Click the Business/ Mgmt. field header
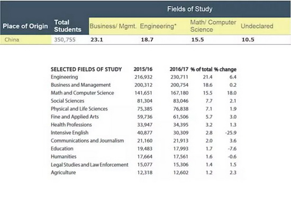This screenshot has height=198, width=291. tap(113, 26)
